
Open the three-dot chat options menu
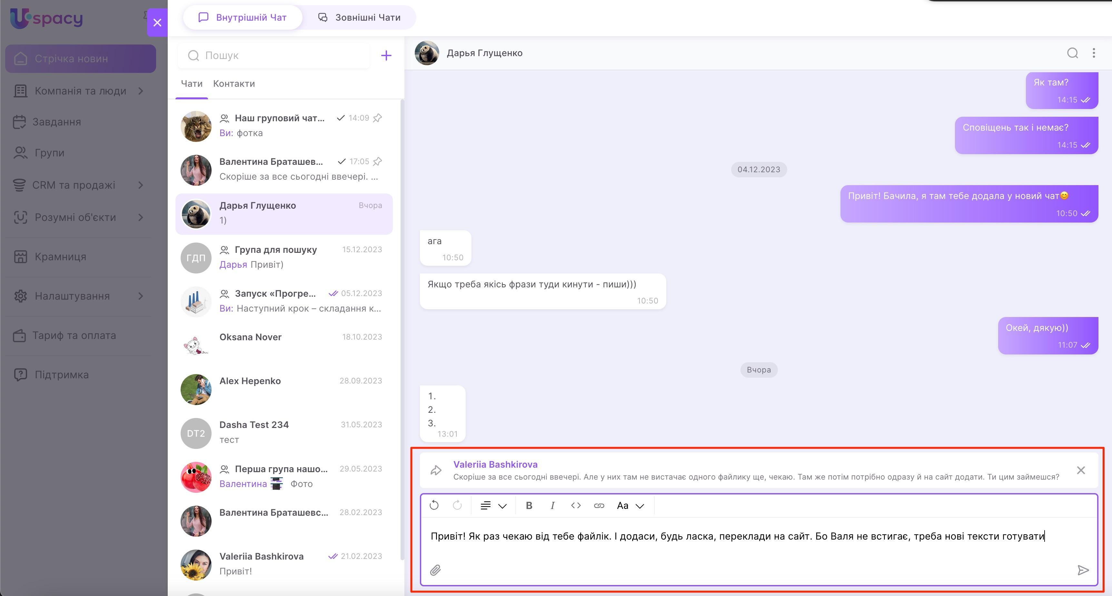point(1093,53)
